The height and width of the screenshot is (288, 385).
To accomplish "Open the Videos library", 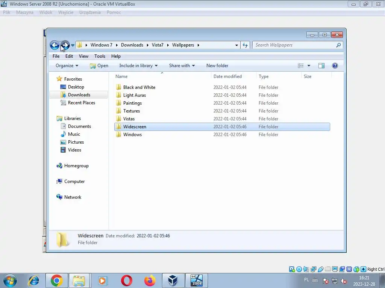I will coord(74,150).
